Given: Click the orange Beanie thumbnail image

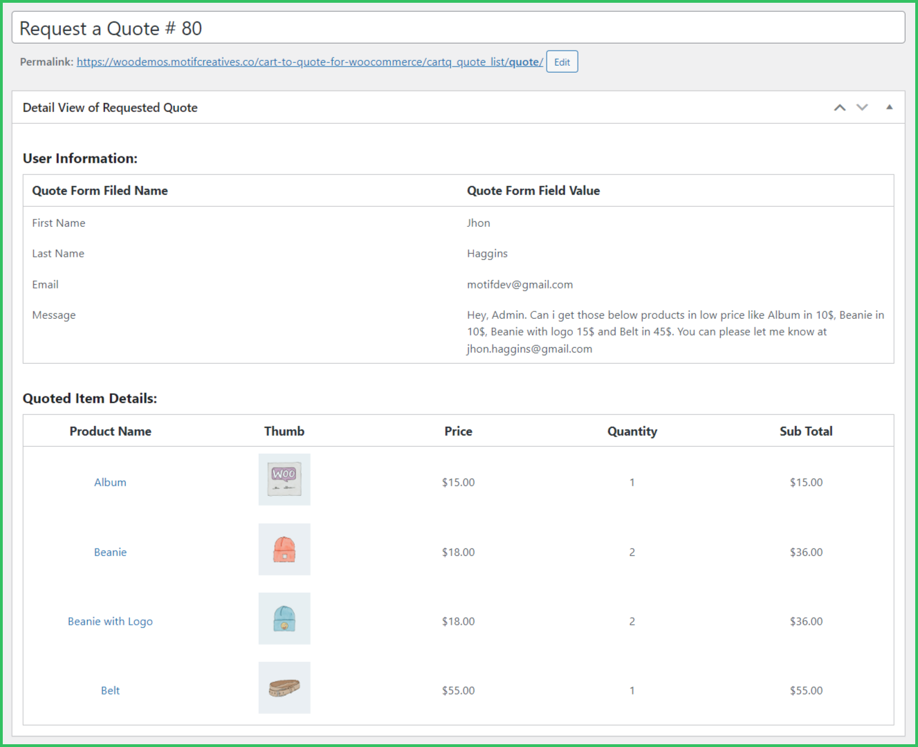Looking at the screenshot, I should click(x=284, y=549).
